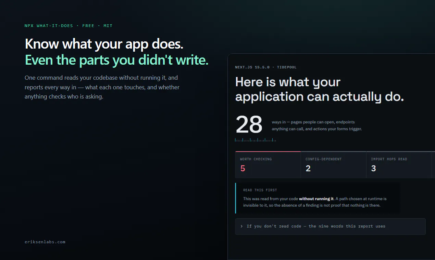Click the large number 28

(x=249, y=125)
